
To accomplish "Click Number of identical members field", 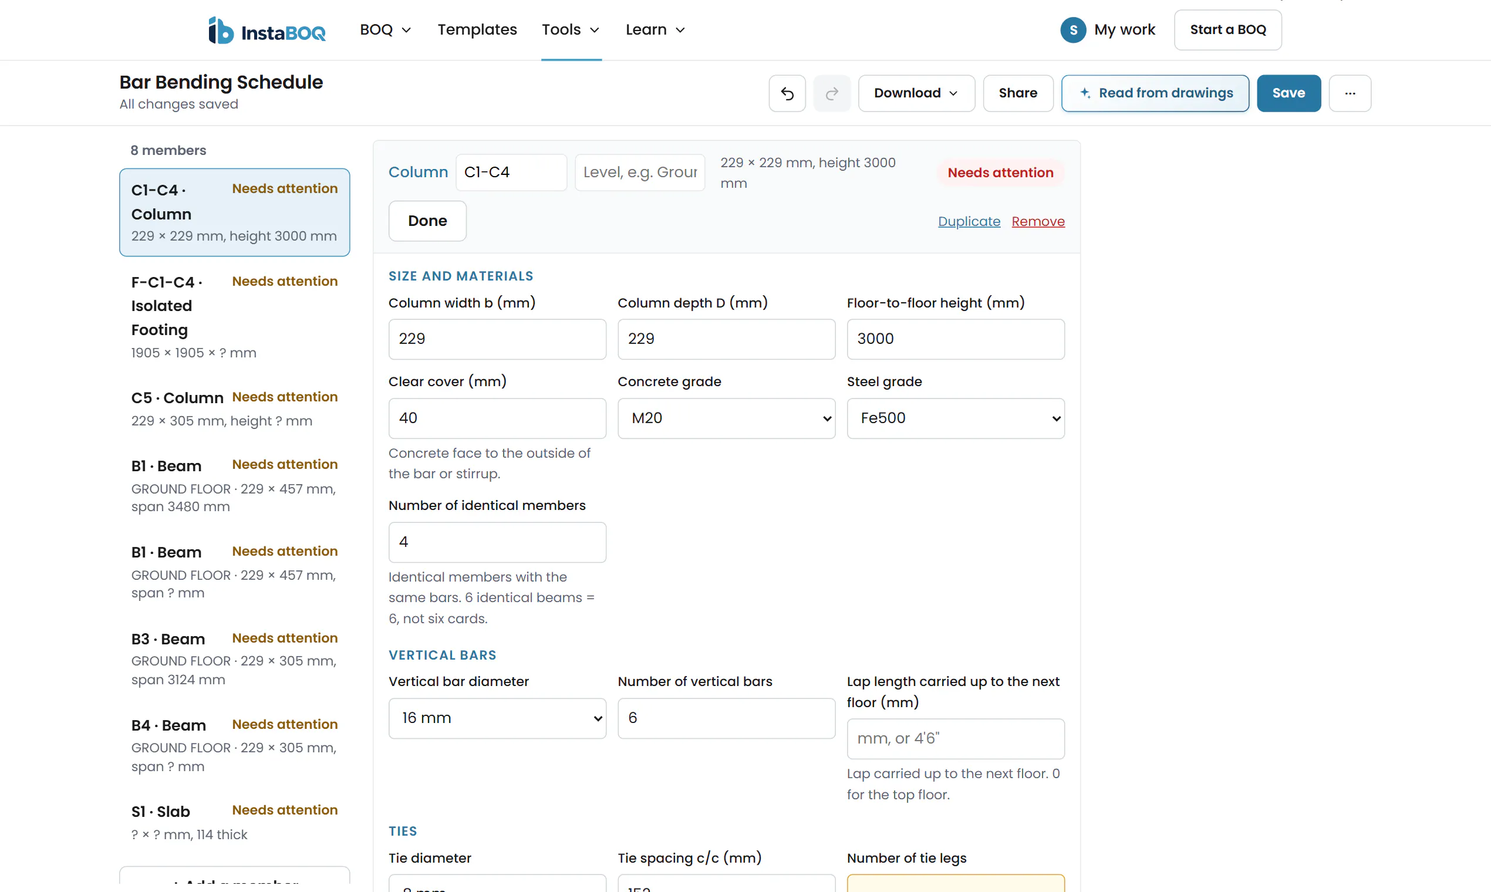I will (x=497, y=542).
